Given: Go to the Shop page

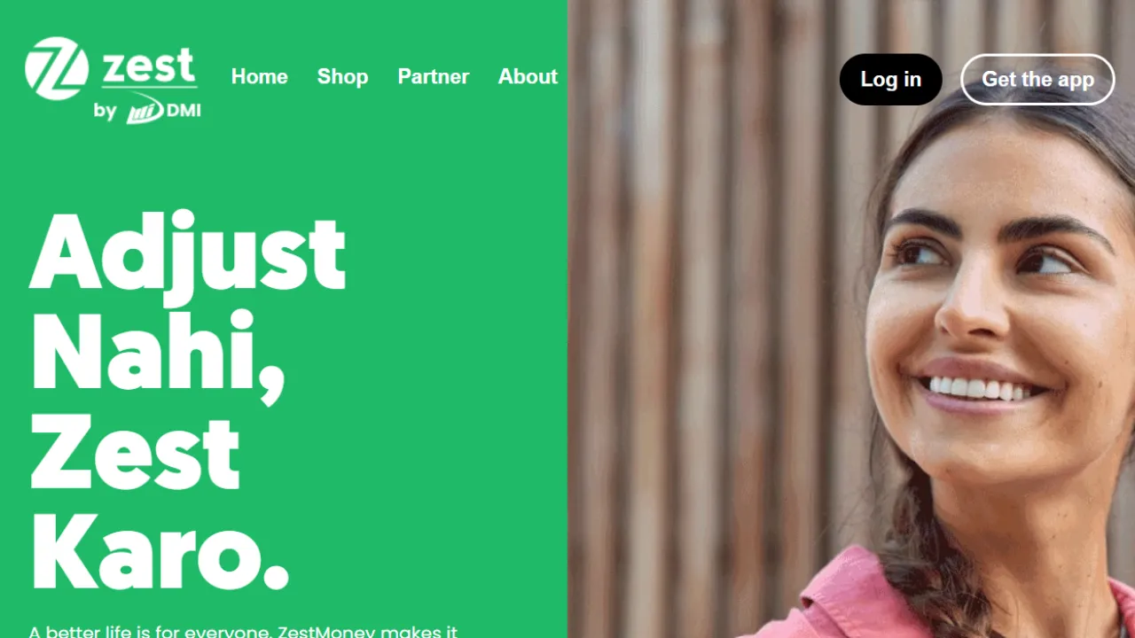Looking at the screenshot, I should 342,77.
